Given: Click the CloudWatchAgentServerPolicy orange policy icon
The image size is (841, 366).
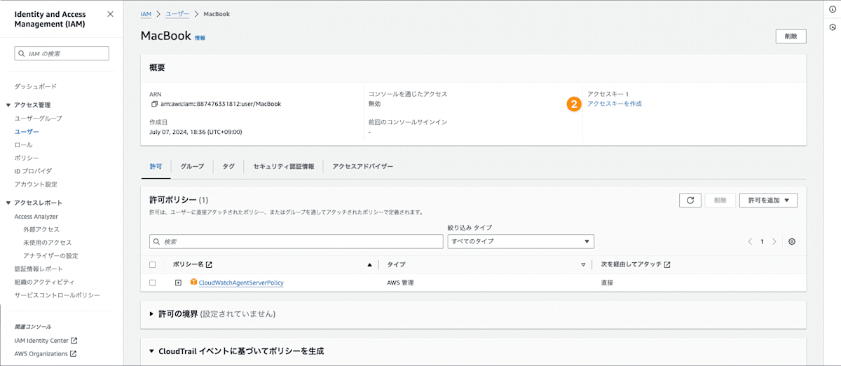Looking at the screenshot, I should 194,283.
